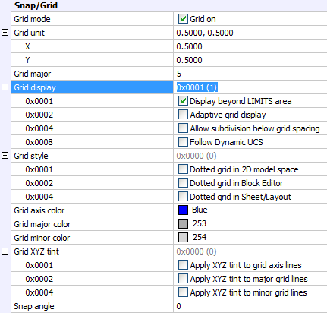327x313 pixels.
Task: Select the 254 grid minor color swatch
Action: tap(183, 237)
